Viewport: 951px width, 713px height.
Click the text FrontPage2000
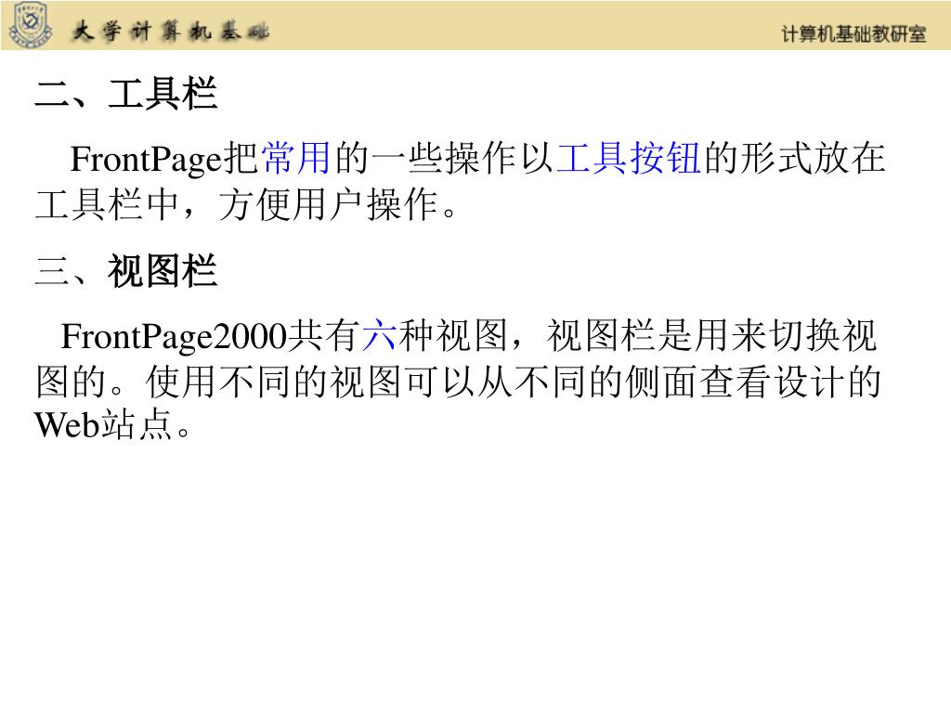(x=174, y=337)
